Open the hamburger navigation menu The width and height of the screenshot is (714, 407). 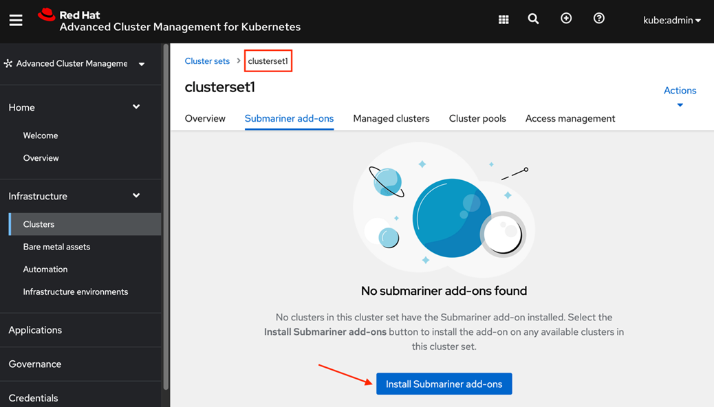point(16,21)
